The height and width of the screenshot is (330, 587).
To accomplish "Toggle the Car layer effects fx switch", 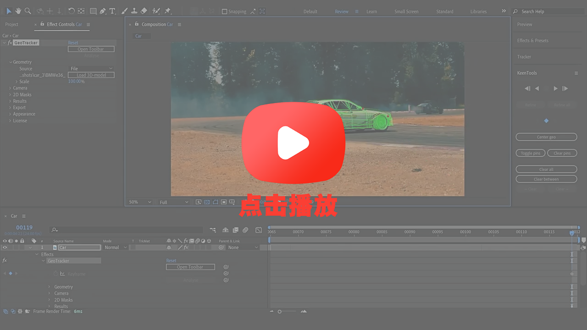I will pyautogui.click(x=186, y=247).
